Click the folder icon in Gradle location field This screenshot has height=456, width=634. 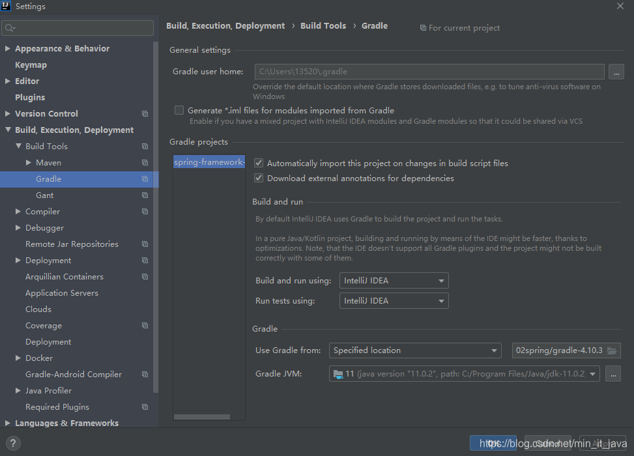pos(612,350)
